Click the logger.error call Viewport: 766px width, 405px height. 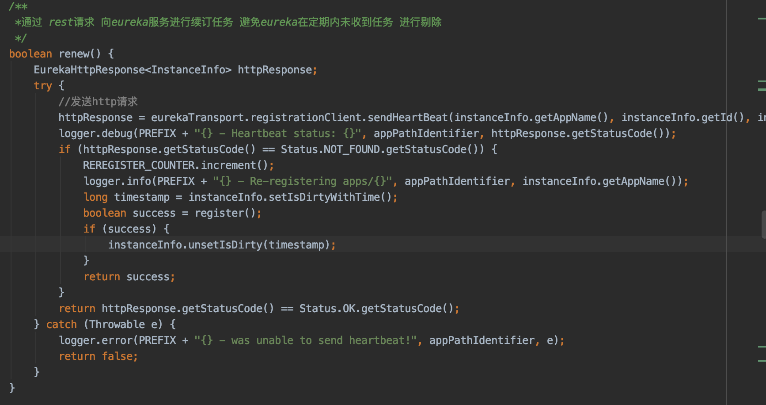95,340
